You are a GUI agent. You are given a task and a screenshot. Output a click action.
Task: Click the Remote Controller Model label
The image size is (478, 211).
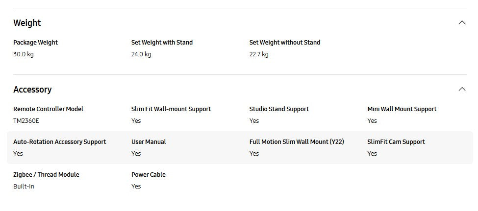[48, 109]
